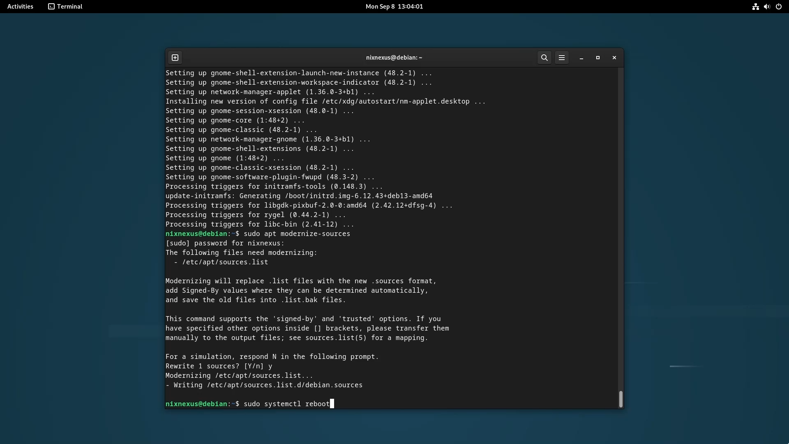Viewport: 789px width, 444px height.
Task: Minimize the terminal window
Action: click(581, 58)
